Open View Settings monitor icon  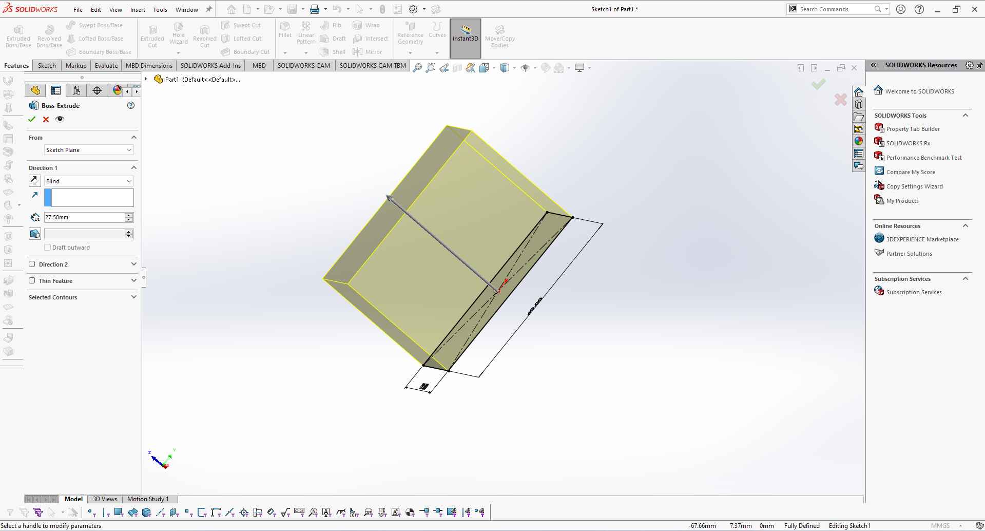point(580,68)
